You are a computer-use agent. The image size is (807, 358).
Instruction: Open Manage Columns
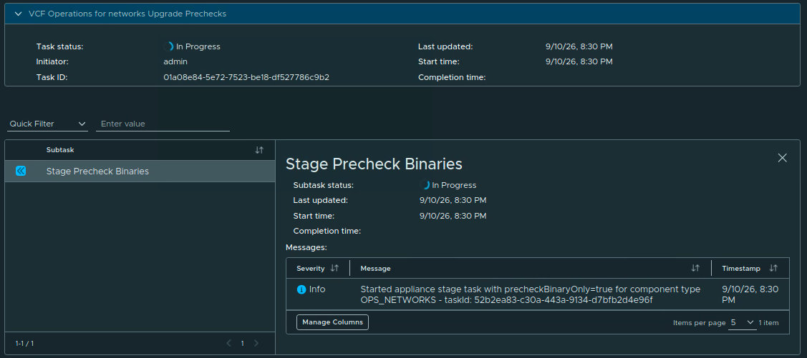[332, 322]
